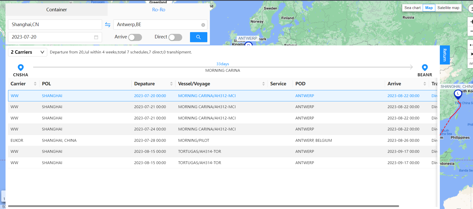Click 2023-07-24 00:00 departure cell
Image resolution: width=473 pixels, height=209 pixels.
coord(150,129)
